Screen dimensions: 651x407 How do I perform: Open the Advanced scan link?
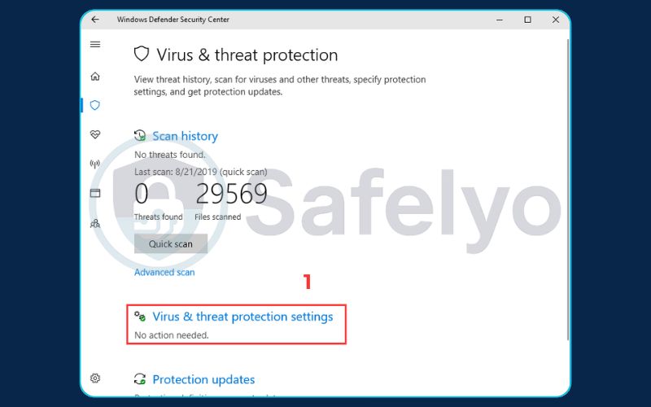[x=164, y=273]
